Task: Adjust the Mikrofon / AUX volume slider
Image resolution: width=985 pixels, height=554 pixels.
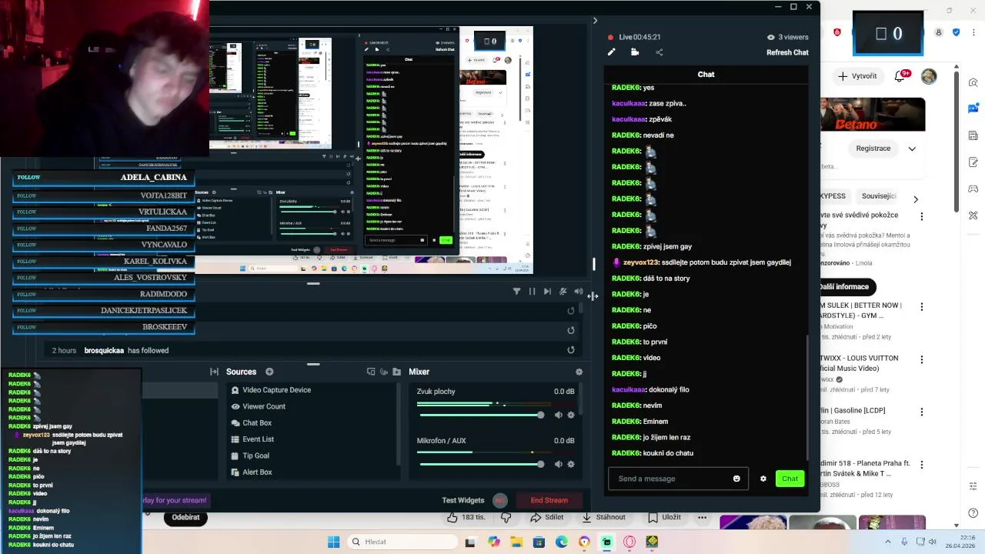Action: click(482, 464)
